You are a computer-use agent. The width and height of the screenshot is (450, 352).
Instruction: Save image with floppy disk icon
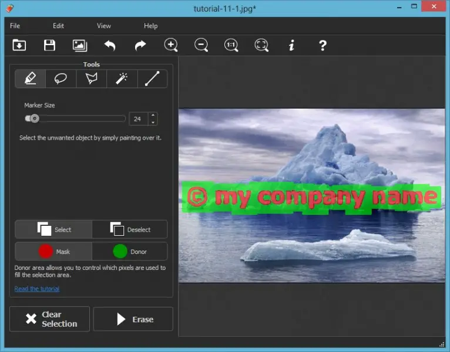[x=49, y=45]
